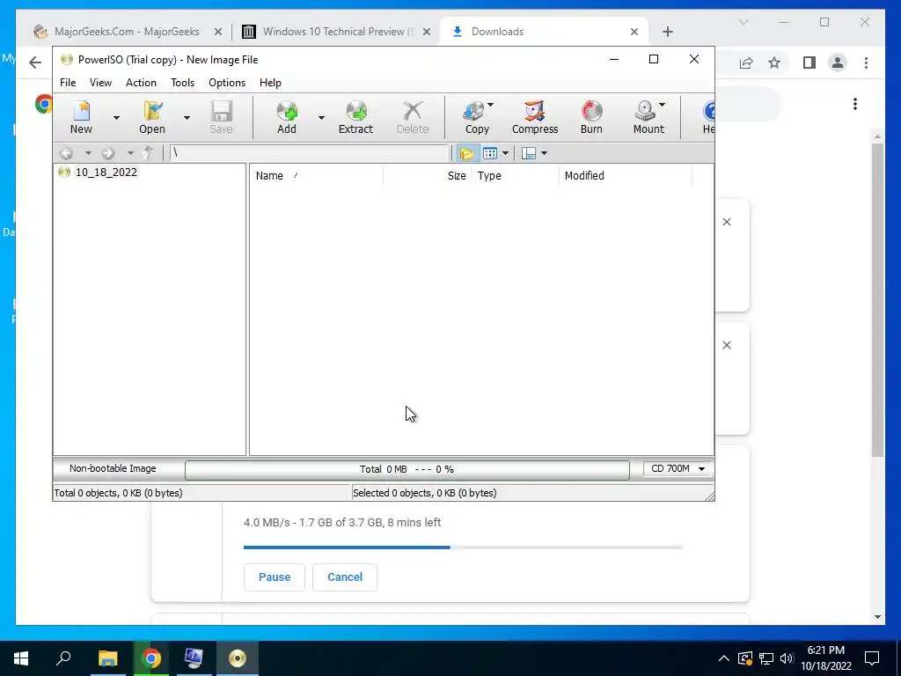
Task: Open the File menu
Action: coord(68,83)
